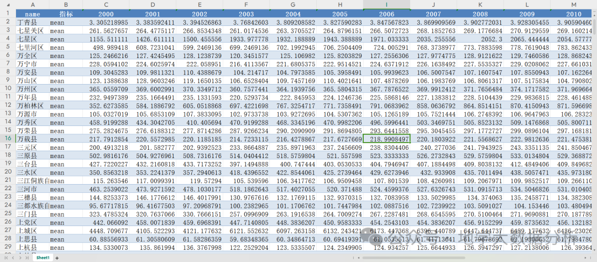This screenshot has width=597, height=262.
Task: Jump to the first sheet with navigation arrow
Action: (x=7, y=258)
